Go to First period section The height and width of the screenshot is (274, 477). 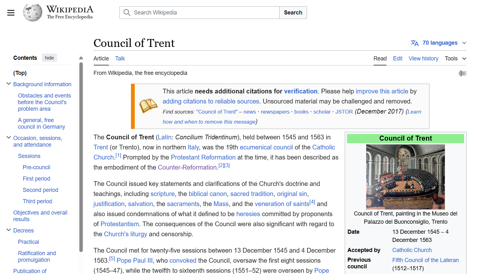pyautogui.click(x=37, y=179)
